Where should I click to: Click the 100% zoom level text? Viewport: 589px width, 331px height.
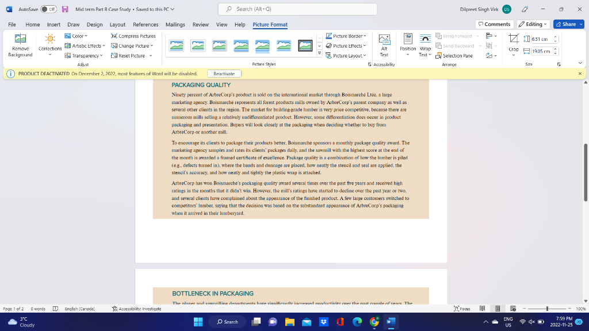pyautogui.click(x=581, y=309)
